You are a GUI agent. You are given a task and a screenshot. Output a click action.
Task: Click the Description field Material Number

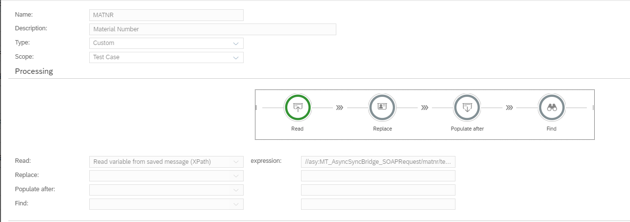click(213, 29)
